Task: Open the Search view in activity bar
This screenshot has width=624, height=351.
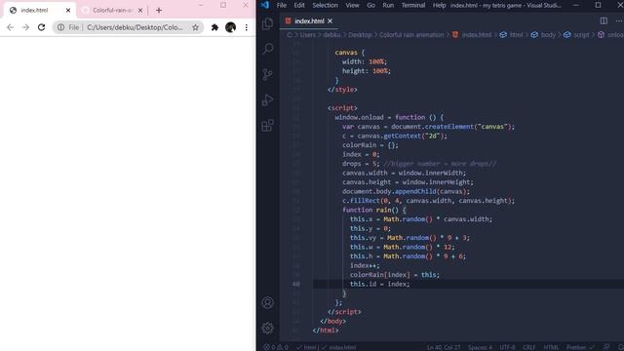Action: (268, 49)
